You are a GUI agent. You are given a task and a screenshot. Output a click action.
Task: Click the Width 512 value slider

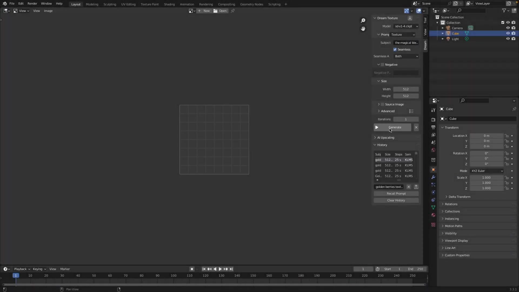point(406,89)
